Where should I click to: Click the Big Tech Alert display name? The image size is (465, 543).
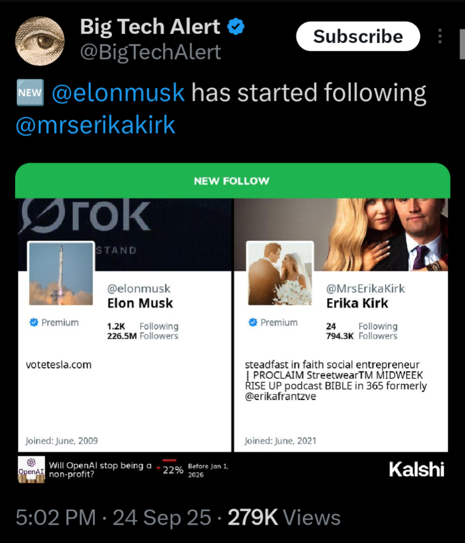150,26
